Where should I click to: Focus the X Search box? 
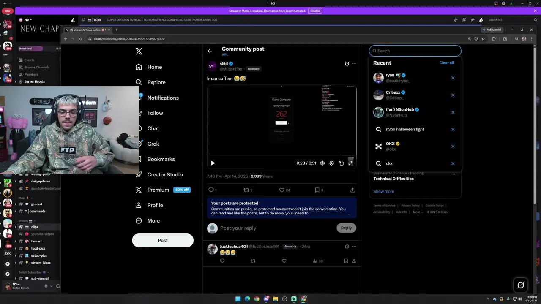415,51
